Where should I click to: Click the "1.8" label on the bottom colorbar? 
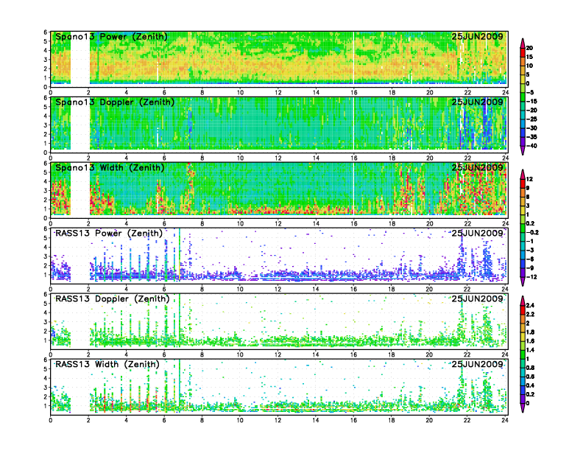531,332
